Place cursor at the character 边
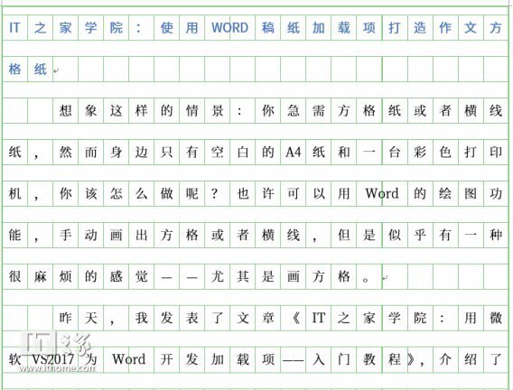513x390 pixels. (x=141, y=152)
